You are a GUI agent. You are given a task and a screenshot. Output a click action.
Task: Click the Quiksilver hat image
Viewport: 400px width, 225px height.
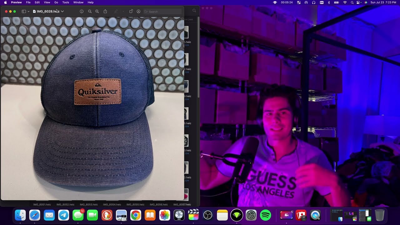point(92,108)
